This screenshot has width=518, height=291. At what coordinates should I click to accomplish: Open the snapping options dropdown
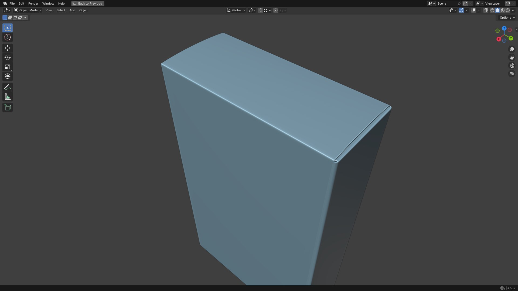(x=267, y=10)
